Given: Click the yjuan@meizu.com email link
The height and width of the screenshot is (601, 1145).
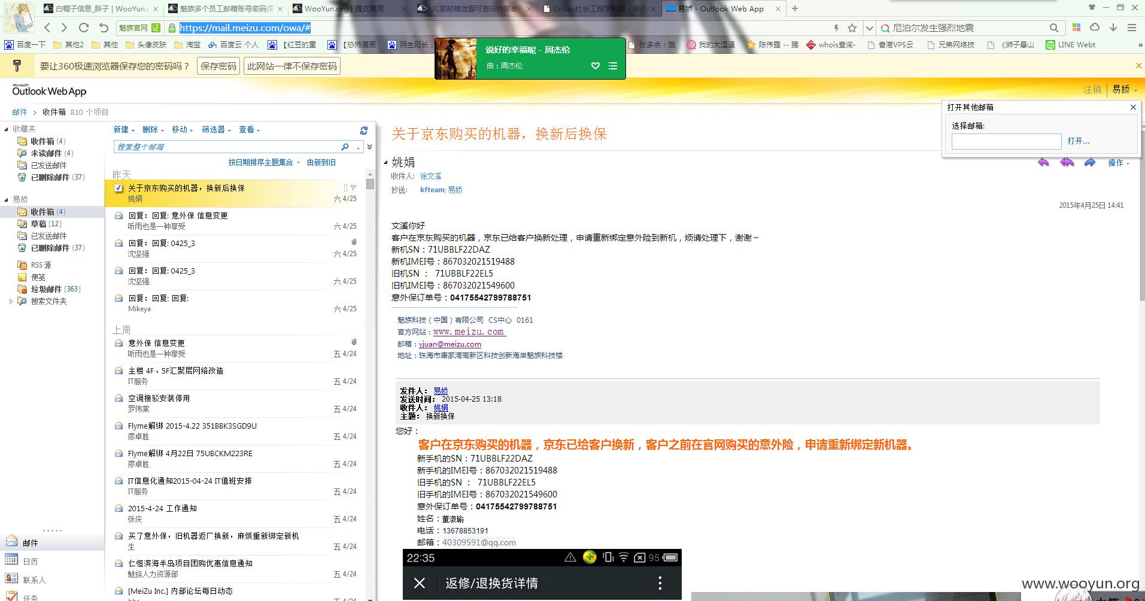Looking at the screenshot, I should coord(450,344).
